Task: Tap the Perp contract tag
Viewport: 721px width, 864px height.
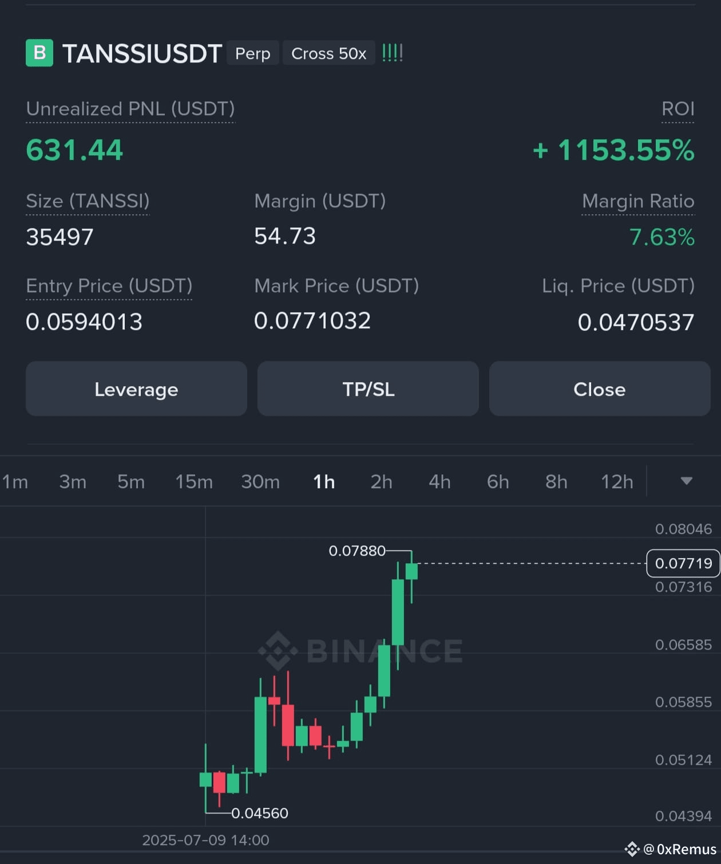Action: click(253, 53)
